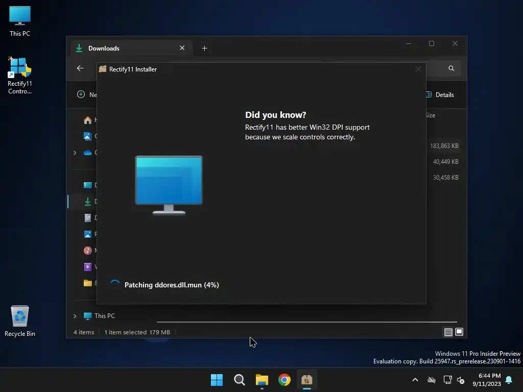Select the Videos icon in Explorer sidebar
The image size is (523, 392).
88,266
